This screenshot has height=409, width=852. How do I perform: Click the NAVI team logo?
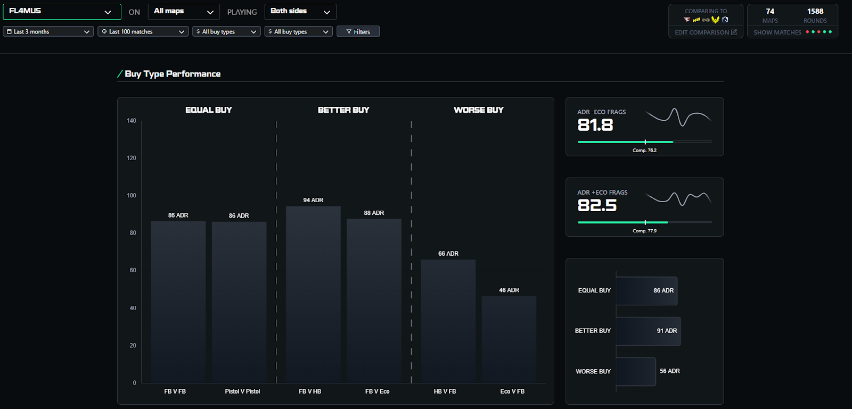click(696, 20)
